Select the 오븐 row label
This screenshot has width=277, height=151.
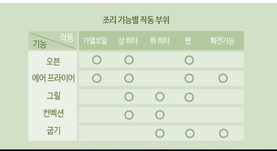(x=53, y=60)
